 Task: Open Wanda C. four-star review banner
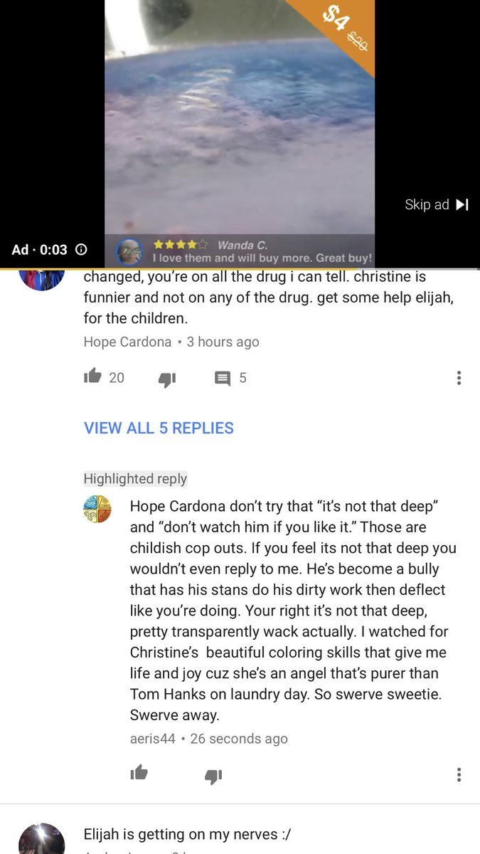[240, 251]
